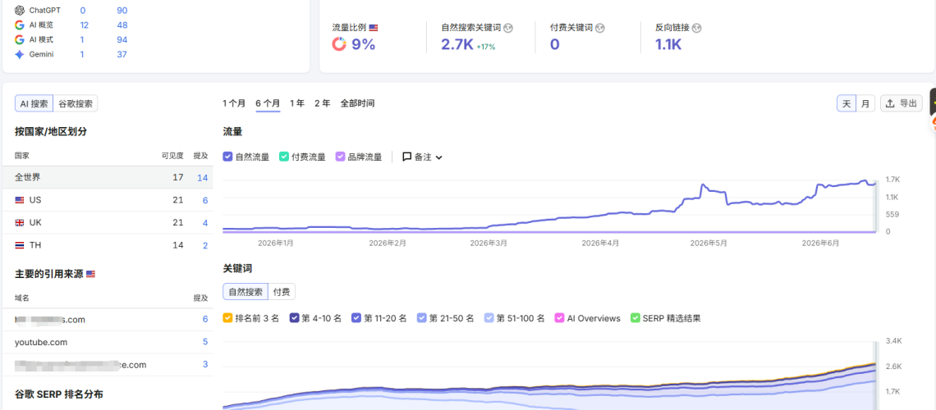Viewport: 936px width, 410px height.
Task: Switch chart granularity to 天
Action: click(x=847, y=103)
